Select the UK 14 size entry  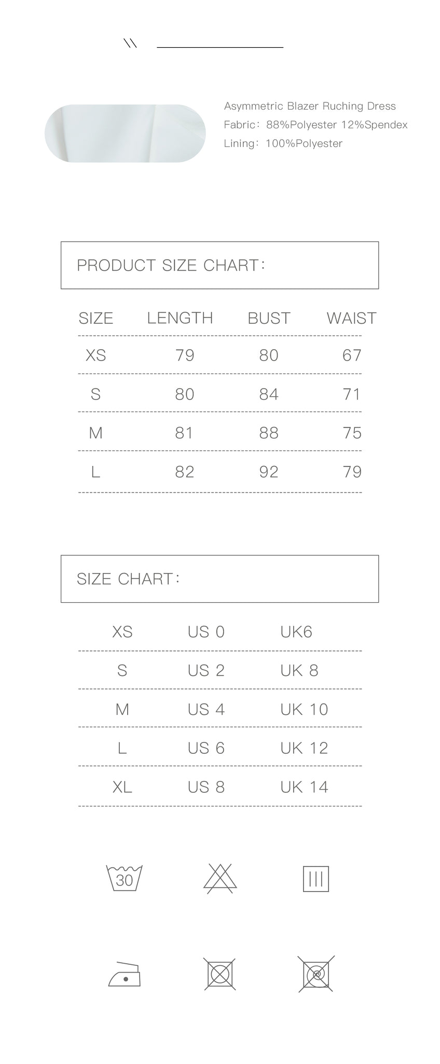(304, 787)
